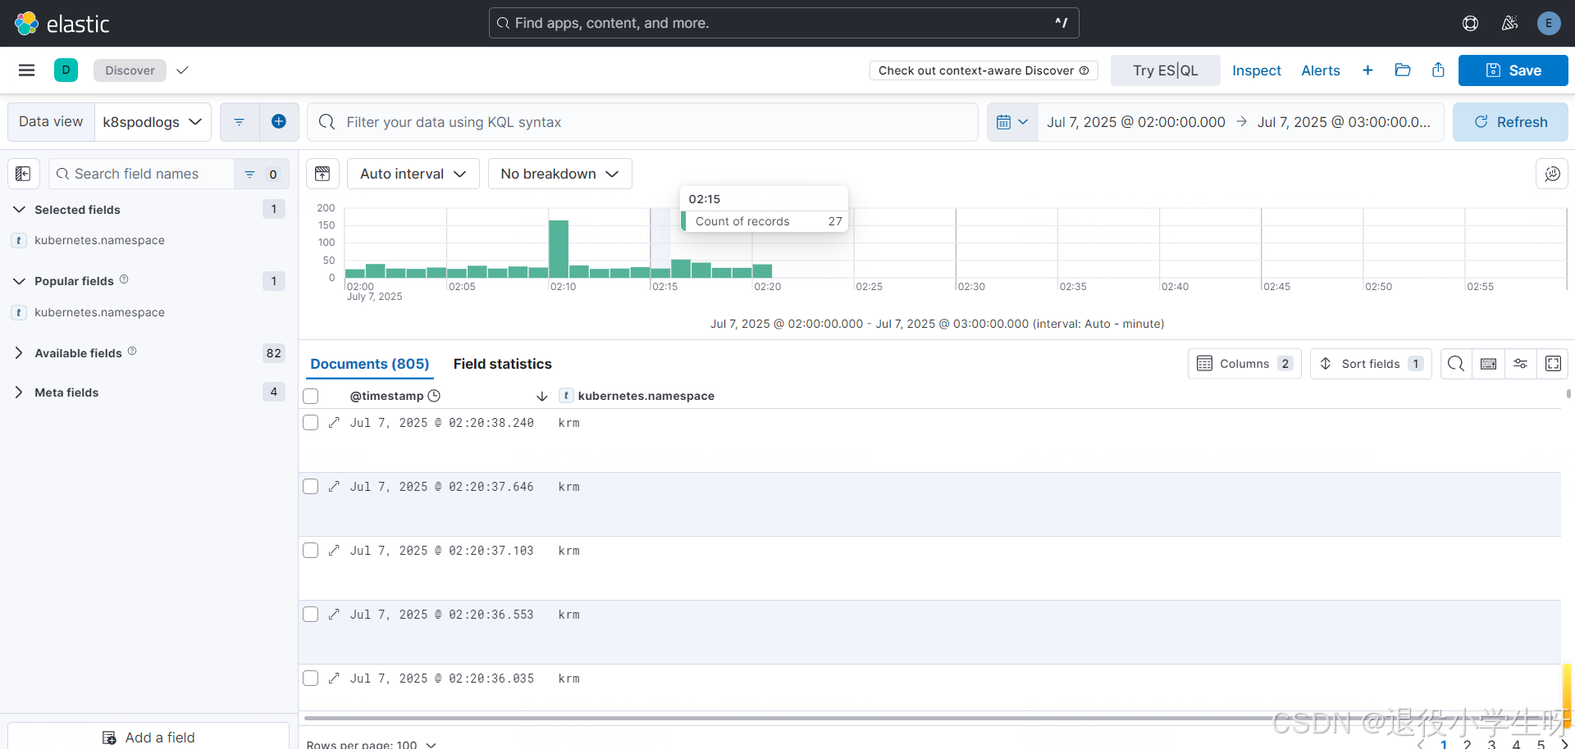
Task: Click the share icon in toolbar
Action: point(1438,70)
